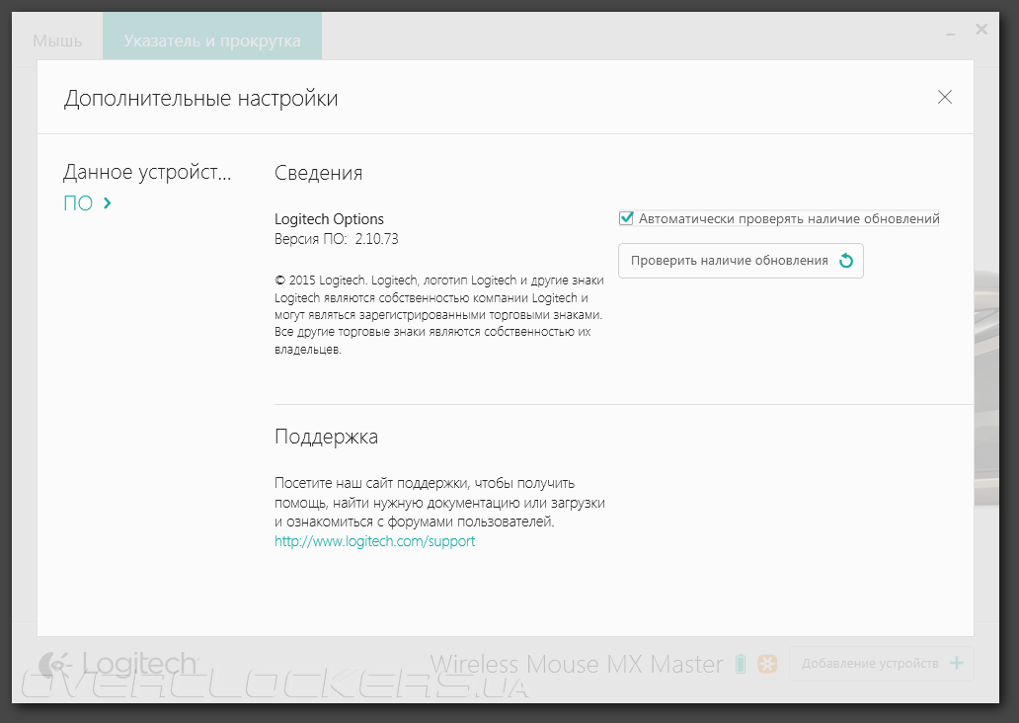The height and width of the screenshot is (723, 1019).
Task: Click the Сведения heading
Action: 318,173
